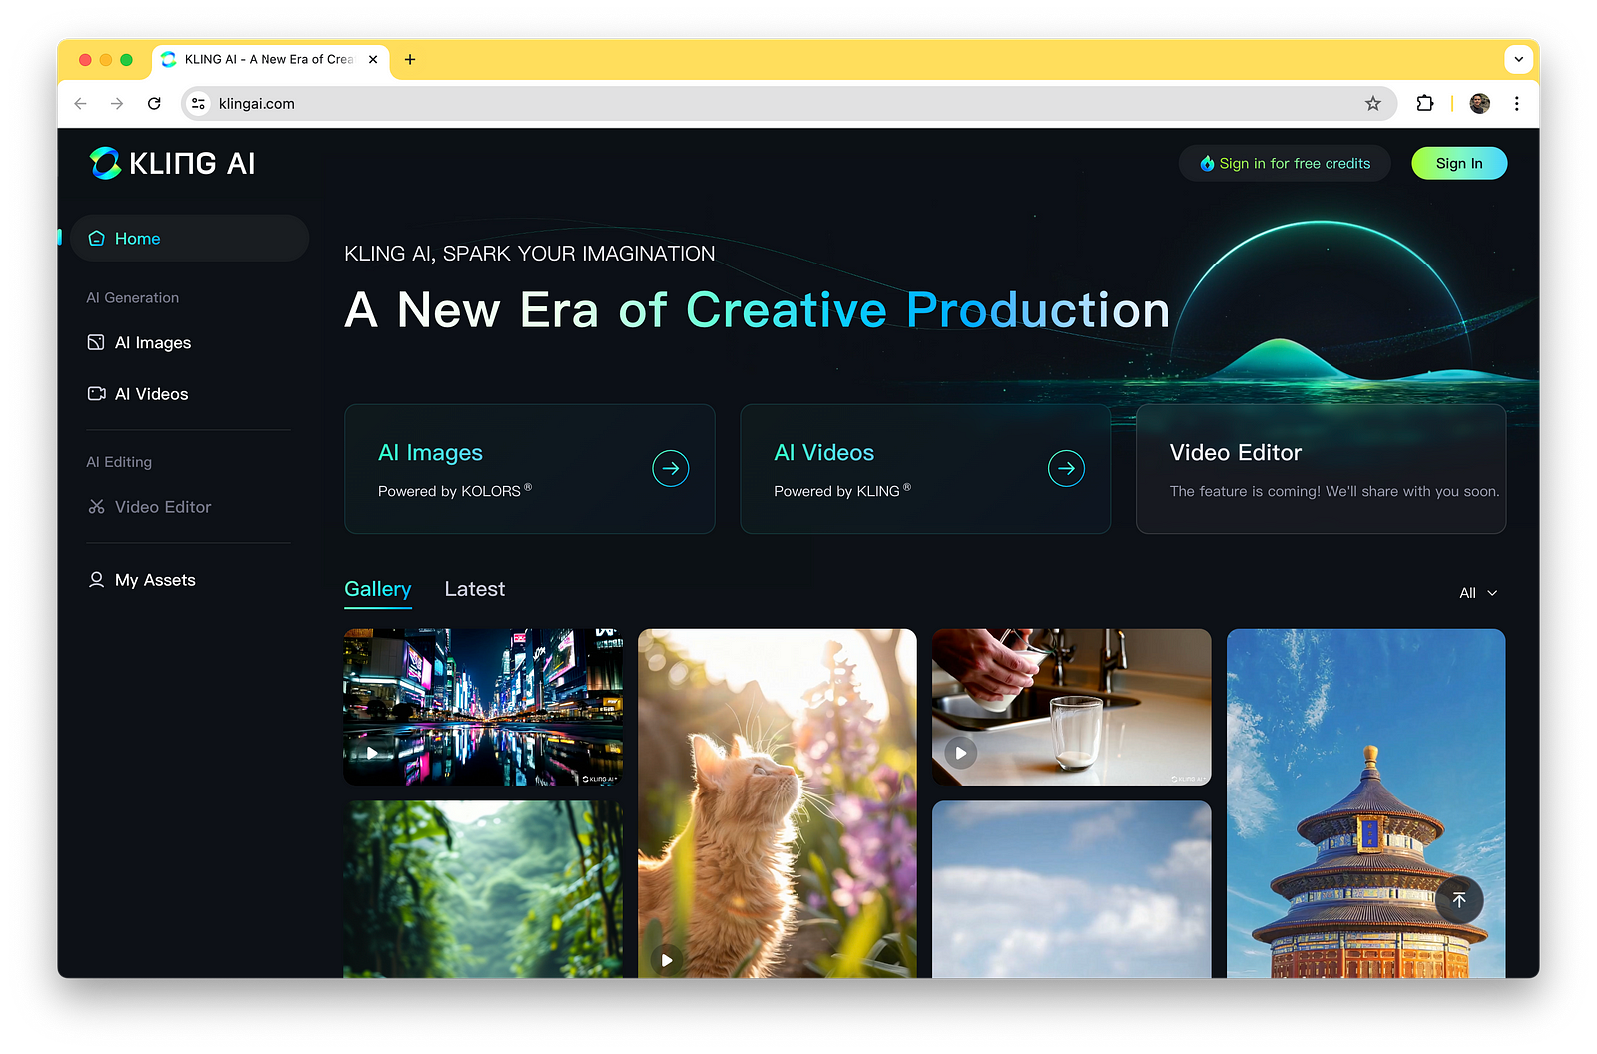The height and width of the screenshot is (1054, 1597).
Task: Click the Powered by KOLORS text
Action: click(454, 491)
